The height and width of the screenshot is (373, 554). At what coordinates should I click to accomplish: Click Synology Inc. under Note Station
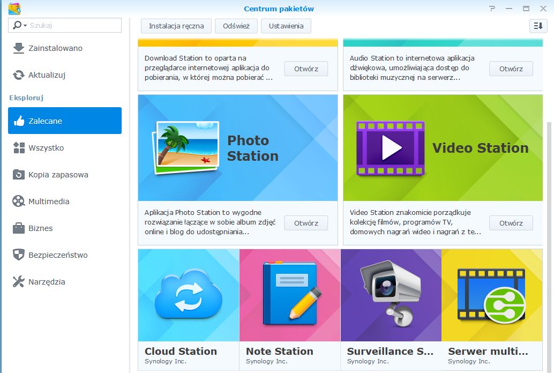[x=267, y=361]
